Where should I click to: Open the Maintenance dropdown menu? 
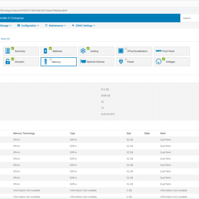coord(55,26)
